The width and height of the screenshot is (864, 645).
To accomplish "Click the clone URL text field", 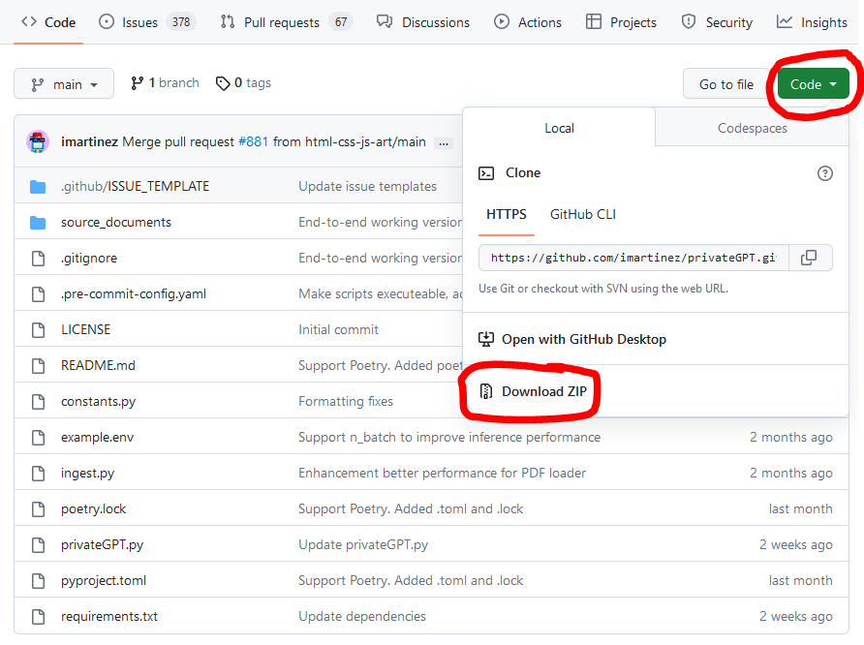I will [633, 258].
